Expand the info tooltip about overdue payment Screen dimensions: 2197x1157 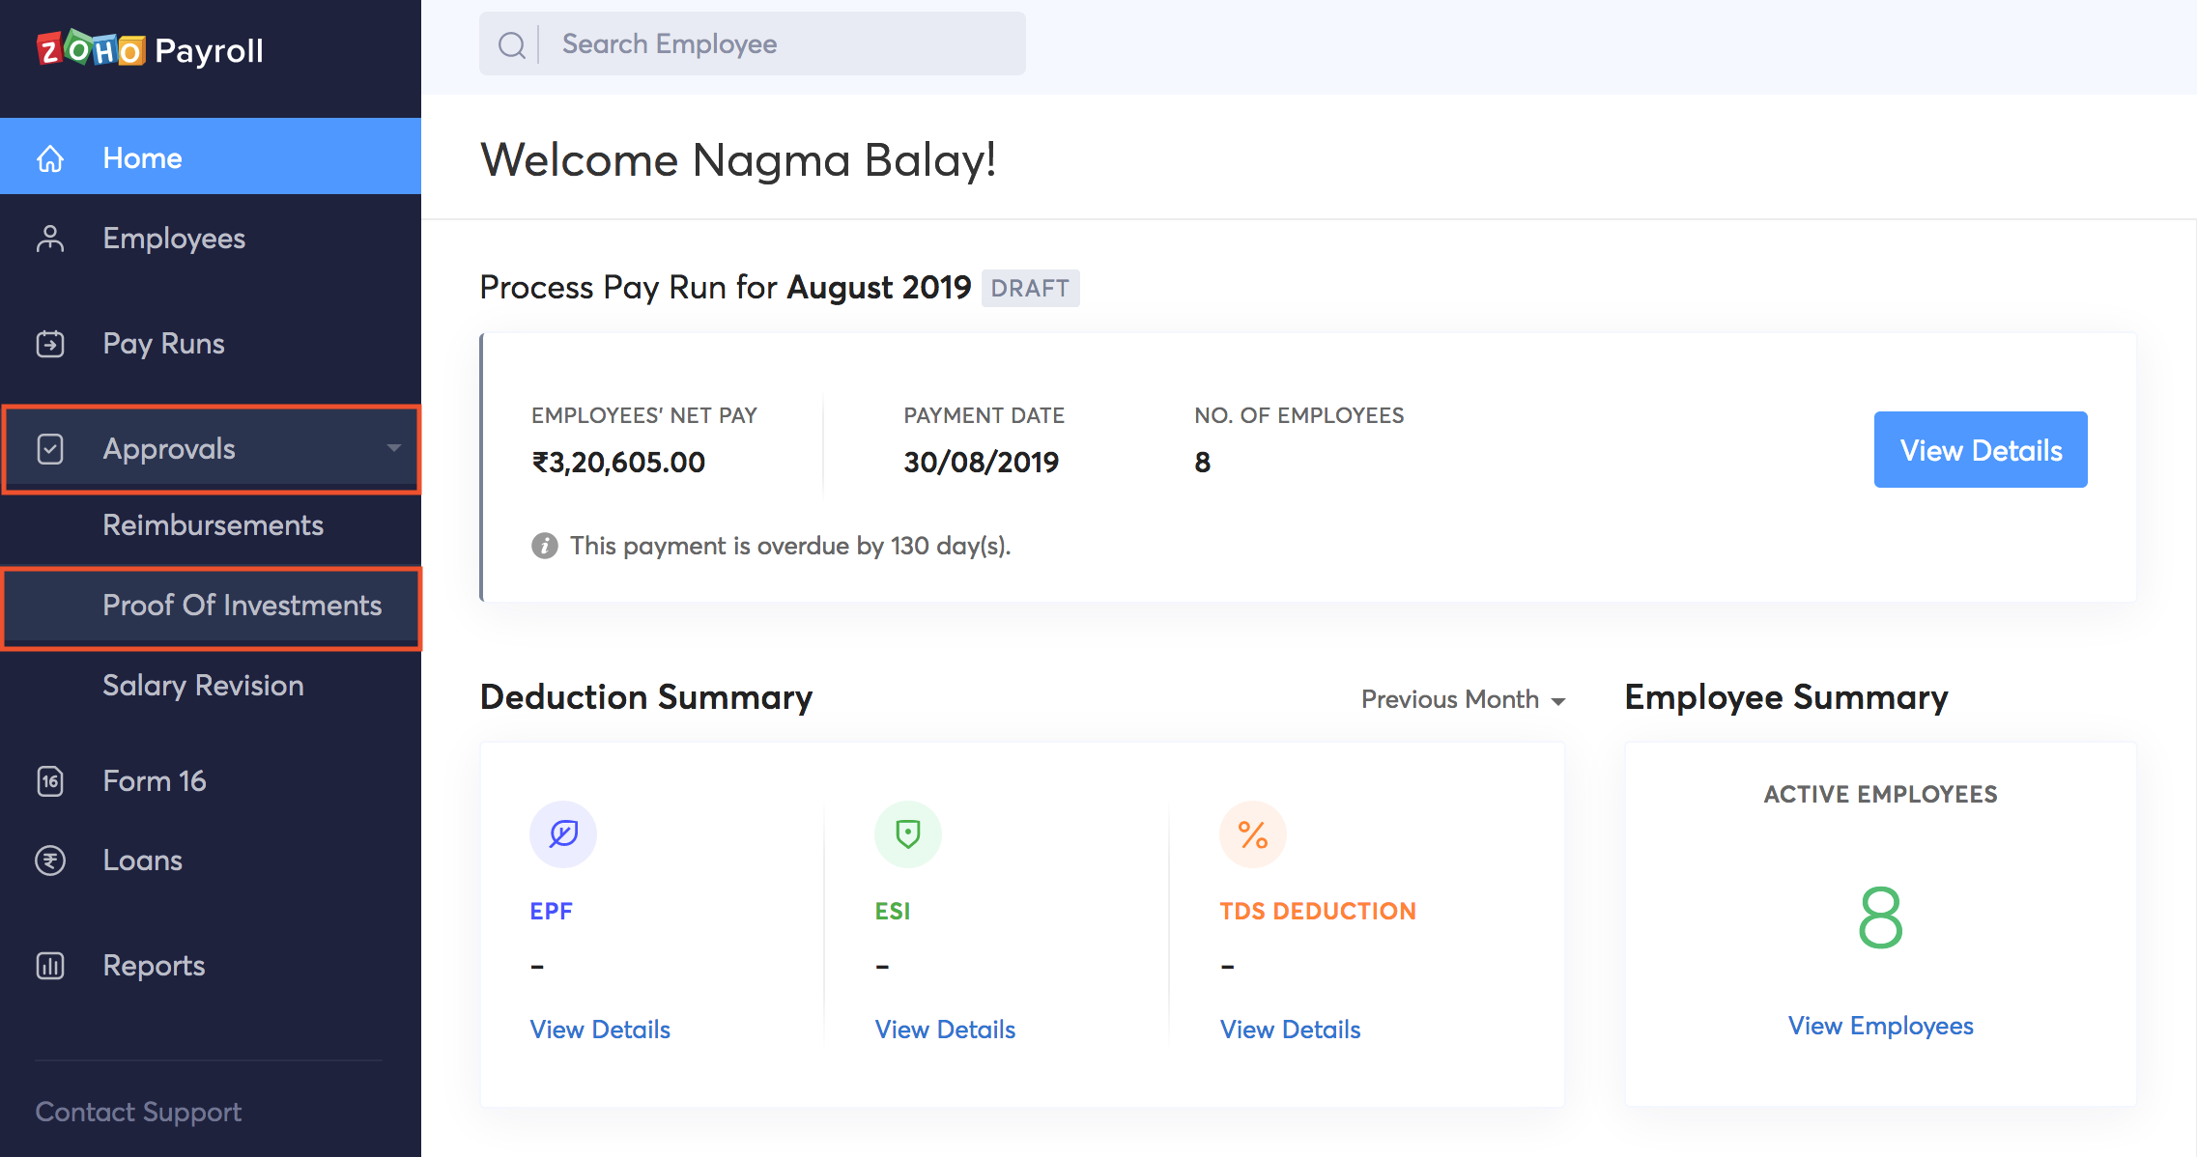click(544, 546)
